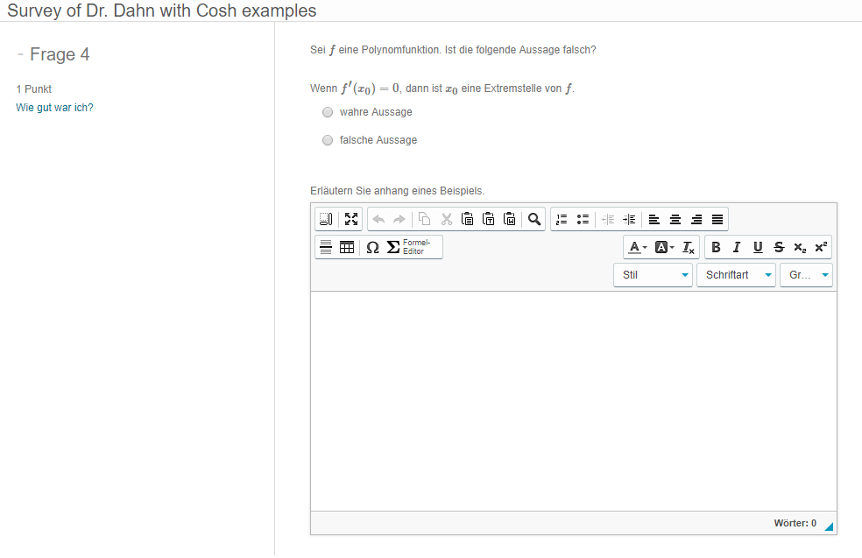Maximize the editor with the fullscreen icon
Image resolution: width=862 pixels, height=558 pixels.
pyautogui.click(x=351, y=219)
